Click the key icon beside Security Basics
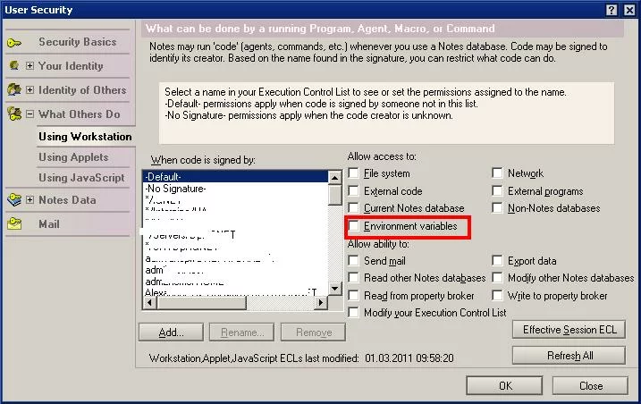 (x=14, y=42)
